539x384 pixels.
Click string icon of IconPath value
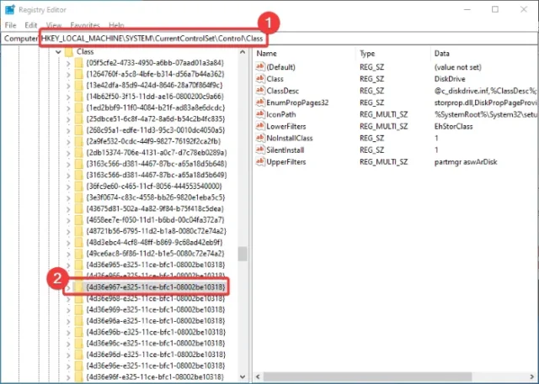tap(260, 114)
